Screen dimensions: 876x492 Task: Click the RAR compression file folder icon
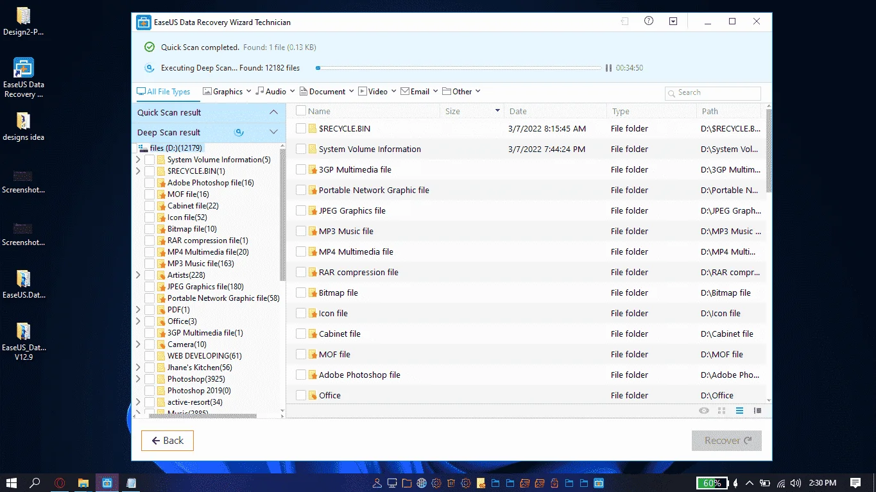pyautogui.click(x=313, y=272)
